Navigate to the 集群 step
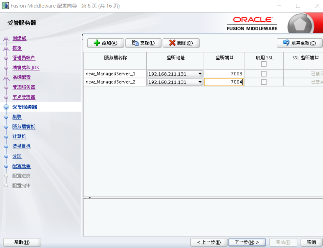The image size is (323, 248). pos(17,117)
